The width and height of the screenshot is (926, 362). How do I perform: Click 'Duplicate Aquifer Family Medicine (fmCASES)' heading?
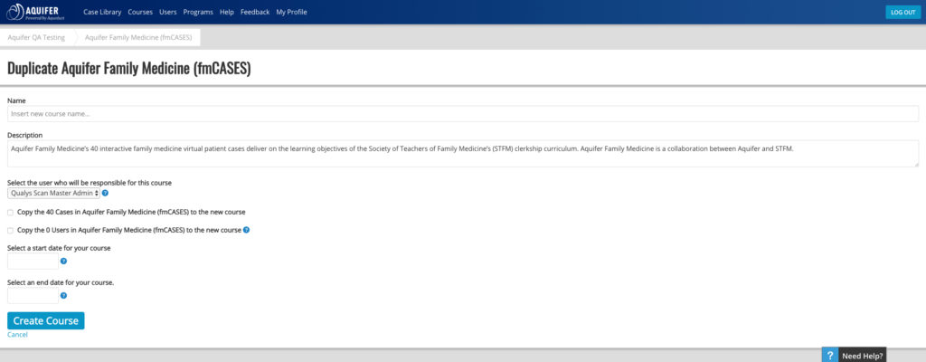click(x=129, y=68)
